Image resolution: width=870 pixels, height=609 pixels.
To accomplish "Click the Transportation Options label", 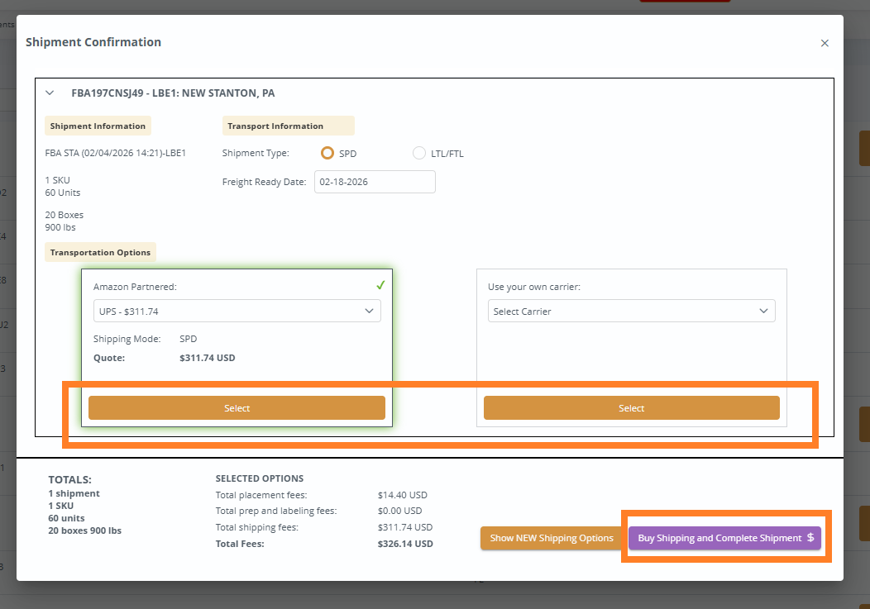I will point(100,252).
